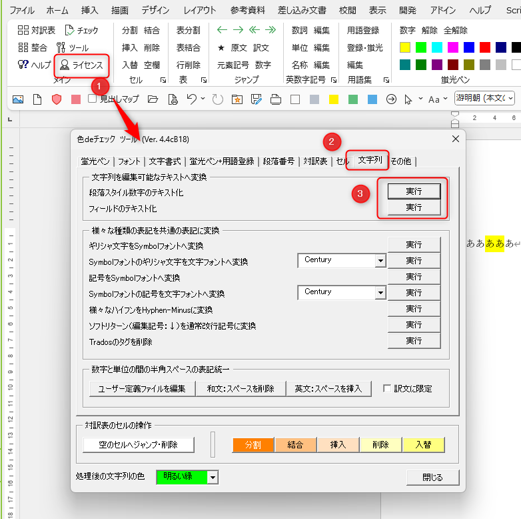Switch to the 蛍光ペン tab in the dialog

click(95, 161)
